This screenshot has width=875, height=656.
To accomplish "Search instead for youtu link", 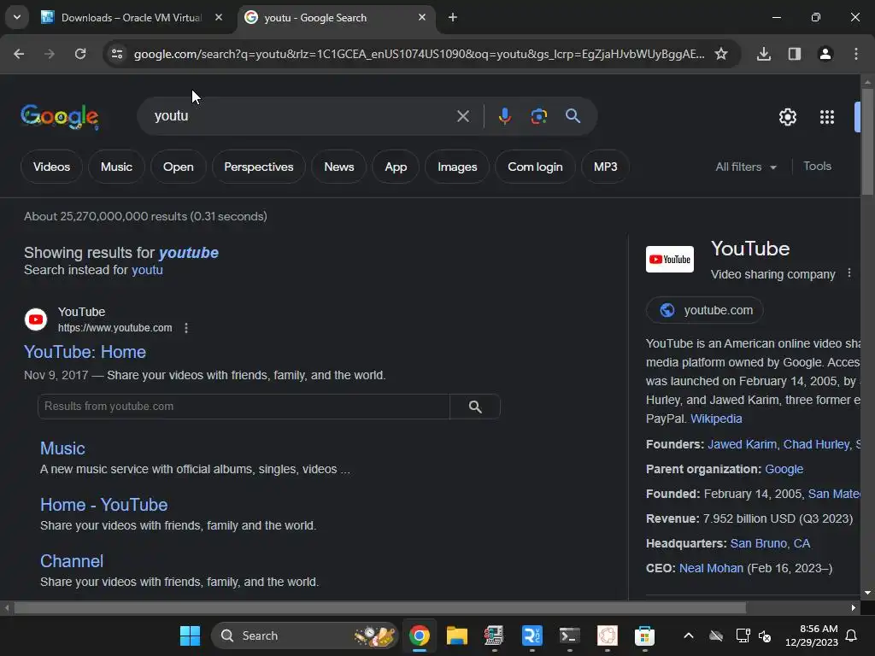I will pyautogui.click(x=147, y=270).
